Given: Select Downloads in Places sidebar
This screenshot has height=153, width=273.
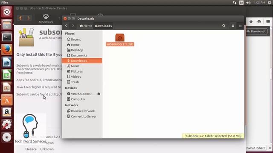Looking at the screenshot, I should pos(82,61).
